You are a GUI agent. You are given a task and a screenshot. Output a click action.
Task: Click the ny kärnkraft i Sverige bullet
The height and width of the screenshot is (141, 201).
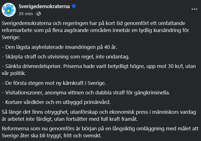(x=54, y=83)
